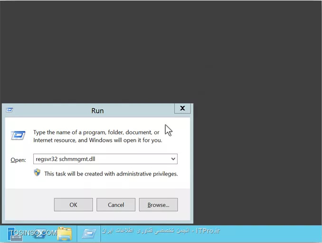Confirm the Run dialog with OK
The image size is (322, 243).
pos(73,205)
